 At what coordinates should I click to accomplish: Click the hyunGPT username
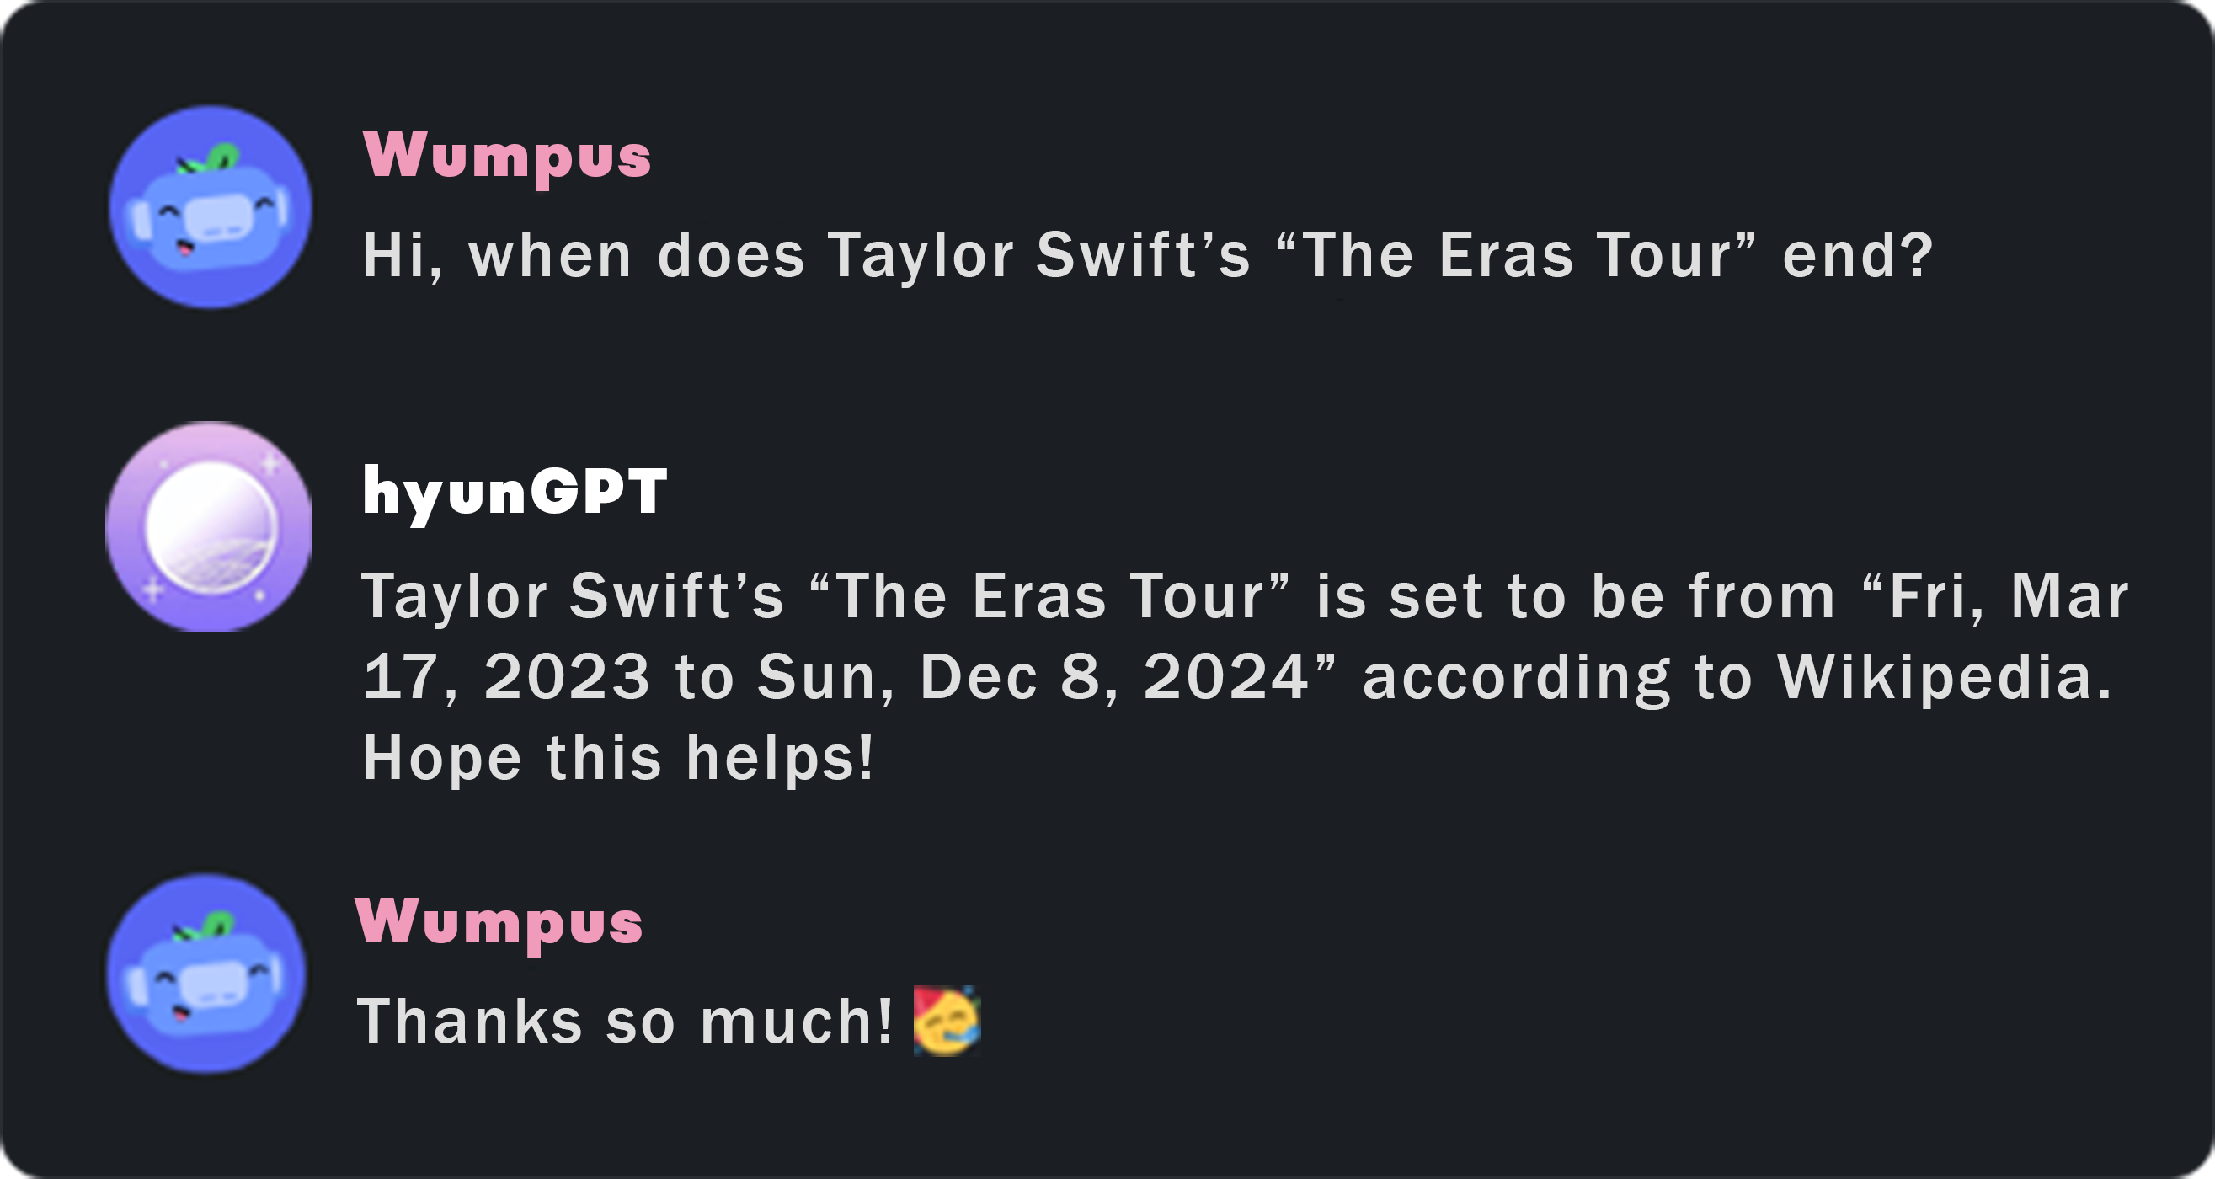[515, 492]
